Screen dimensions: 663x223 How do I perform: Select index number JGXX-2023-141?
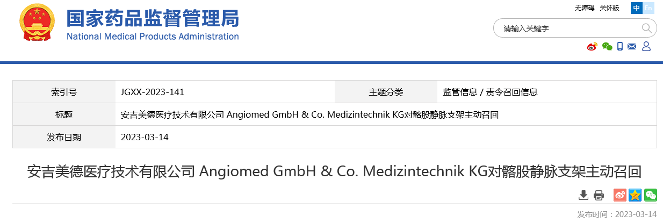click(153, 92)
